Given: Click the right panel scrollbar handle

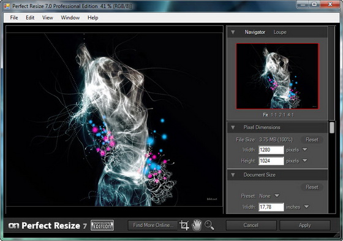Looking at the screenshot, I should click(x=332, y=128).
